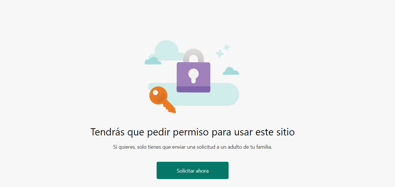Viewport: 395px width, 187px height.
Task: Click the word 'permiso' in the heading
Action: click(191, 132)
